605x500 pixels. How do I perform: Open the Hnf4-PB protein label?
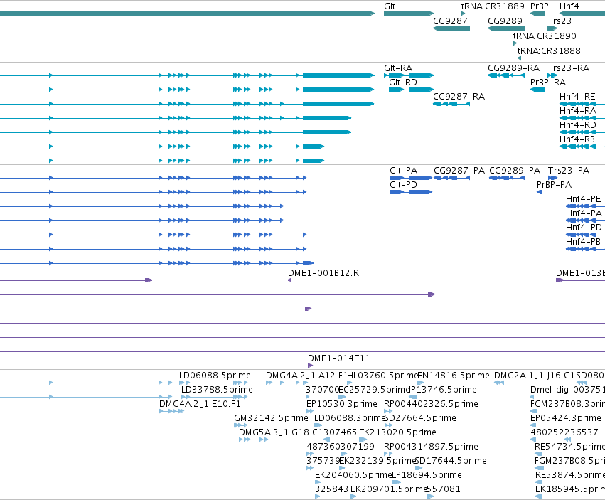[x=583, y=242]
